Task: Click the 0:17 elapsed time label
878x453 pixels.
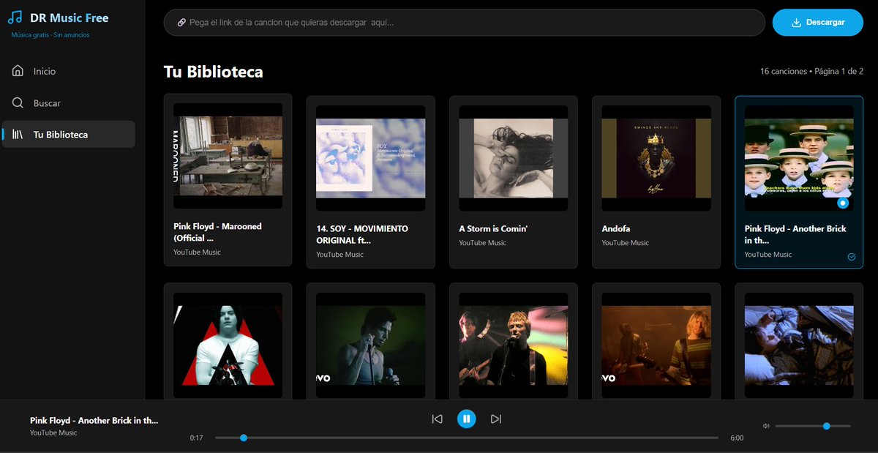Action: point(196,438)
